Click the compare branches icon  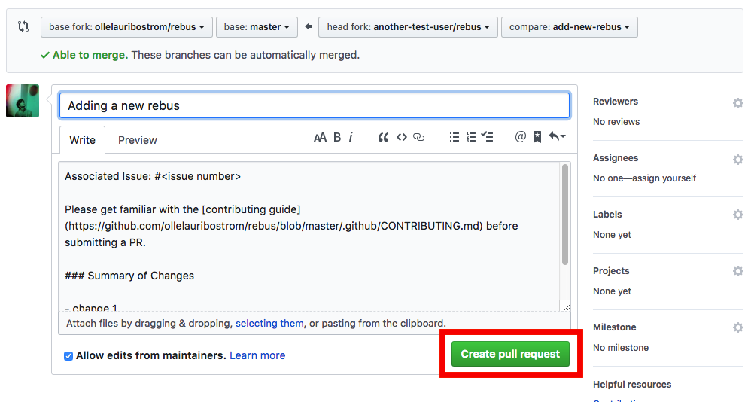23,26
